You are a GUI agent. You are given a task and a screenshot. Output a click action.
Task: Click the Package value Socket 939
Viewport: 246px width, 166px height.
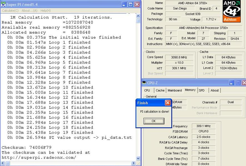click(x=193, y=14)
